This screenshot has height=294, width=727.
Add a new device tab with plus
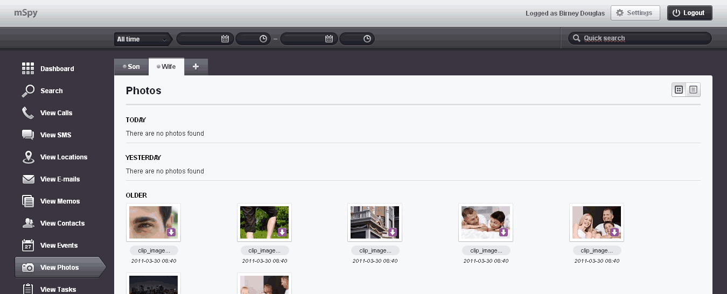[196, 67]
